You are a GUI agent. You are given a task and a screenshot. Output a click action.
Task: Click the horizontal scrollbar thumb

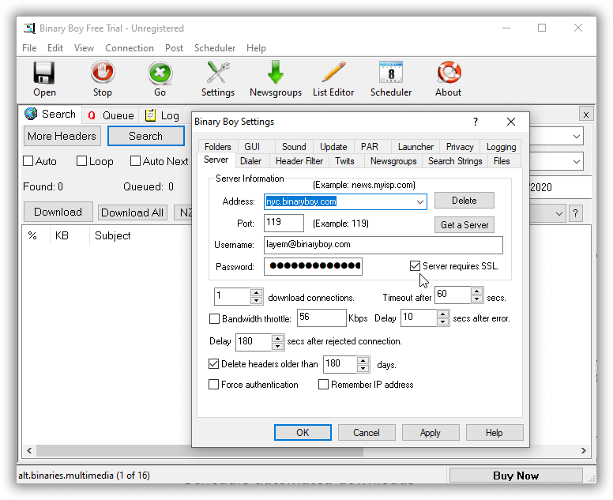199,451
